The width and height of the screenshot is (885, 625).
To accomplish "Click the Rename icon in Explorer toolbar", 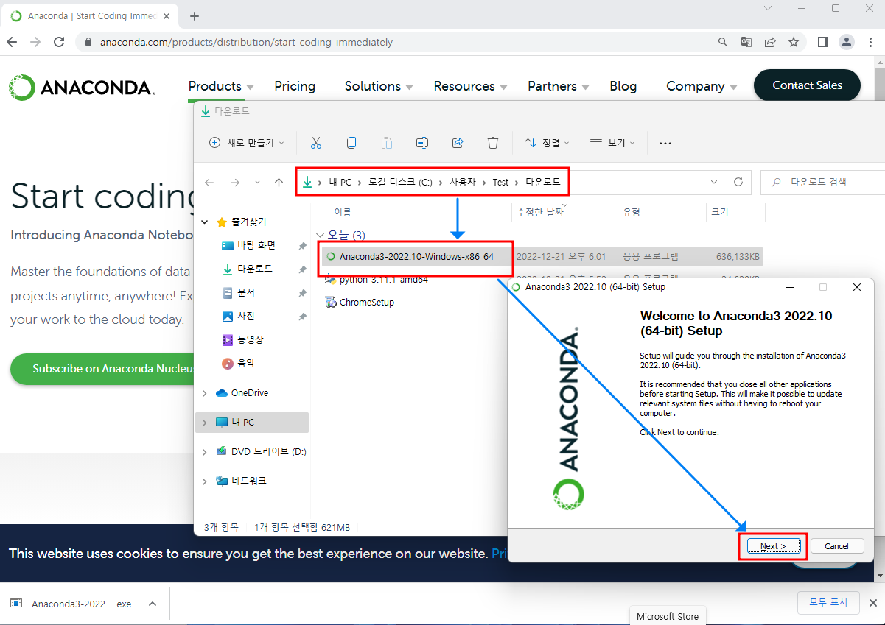I will point(422,143).
